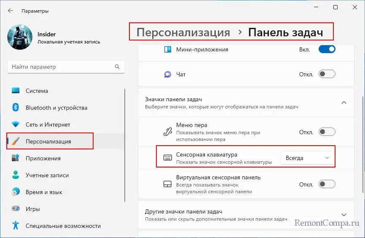The height and width of the screenshot is (238, 365).
Task: Open the Сенсорная клавиатура dropdown set to Всегда
Action: (x=308, y=158)
